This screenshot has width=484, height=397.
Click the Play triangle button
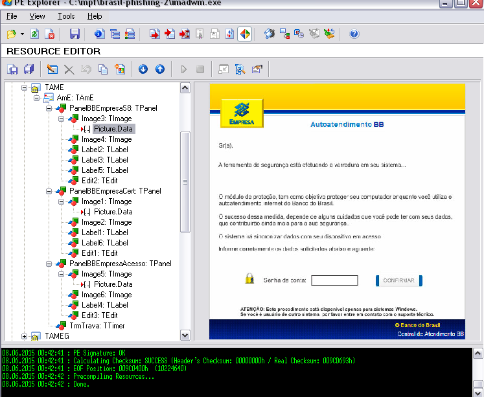pos(183,69)
